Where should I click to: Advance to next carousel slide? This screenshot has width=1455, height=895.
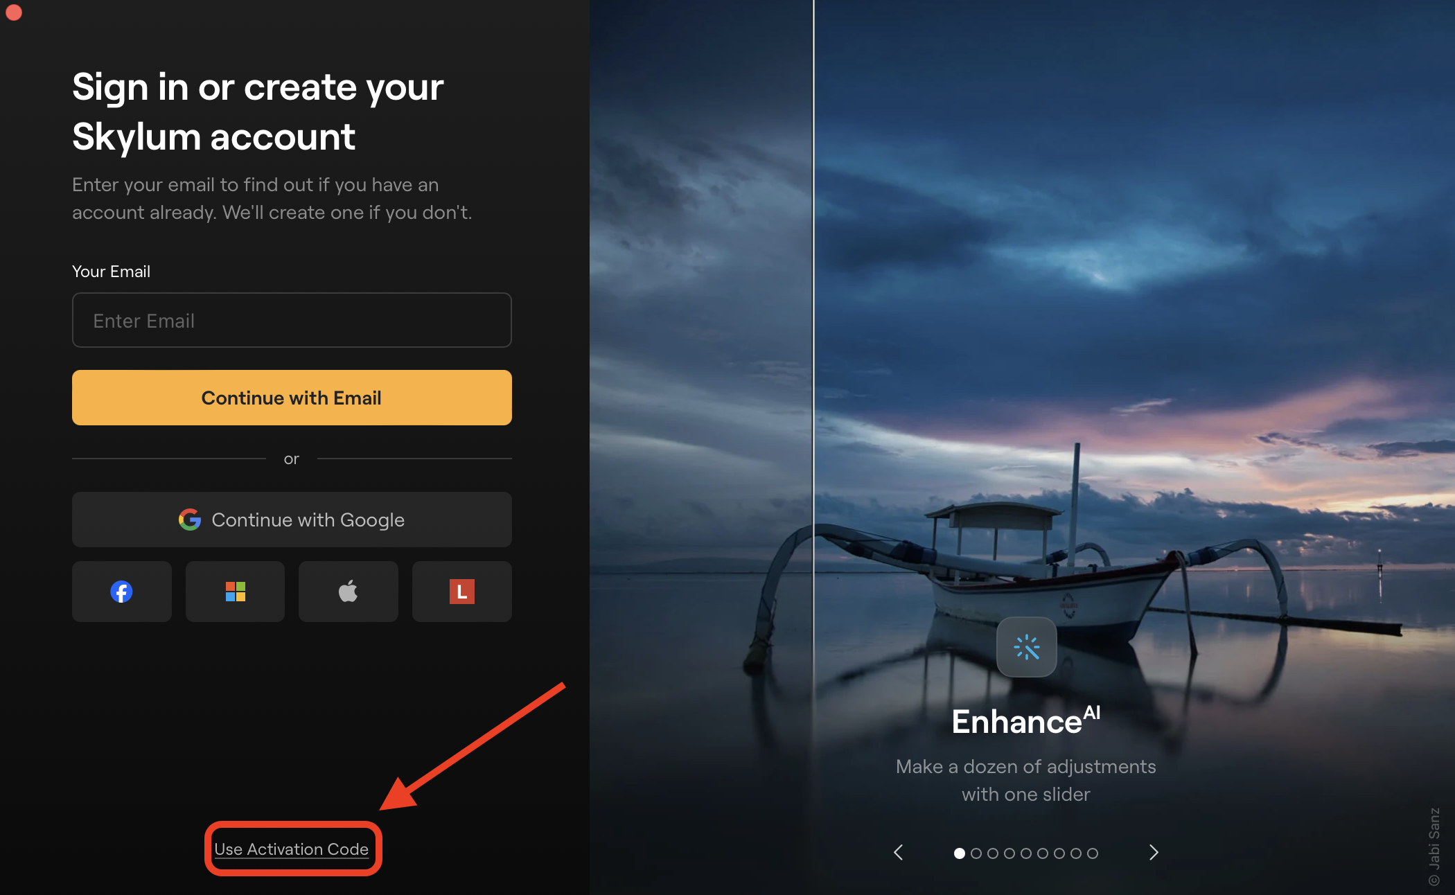coord(1154,853)
